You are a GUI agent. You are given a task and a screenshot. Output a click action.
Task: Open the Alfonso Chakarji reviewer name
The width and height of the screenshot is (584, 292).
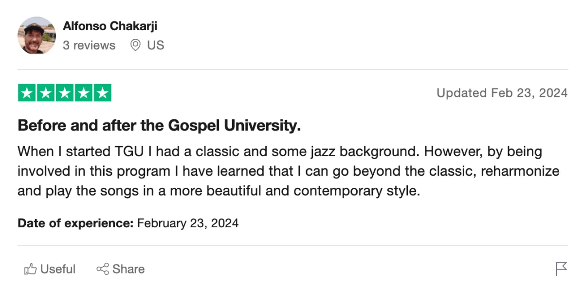pos(110,26)
